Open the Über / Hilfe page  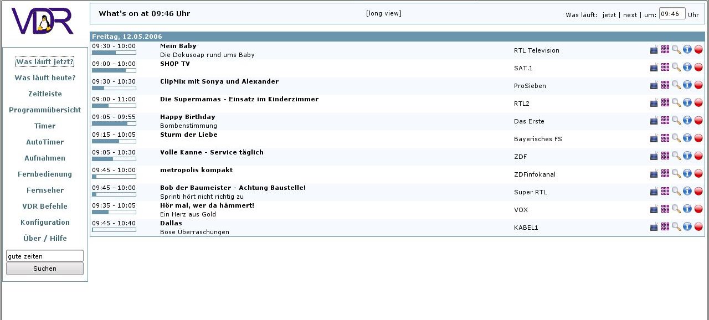click(x=45, y=238)
